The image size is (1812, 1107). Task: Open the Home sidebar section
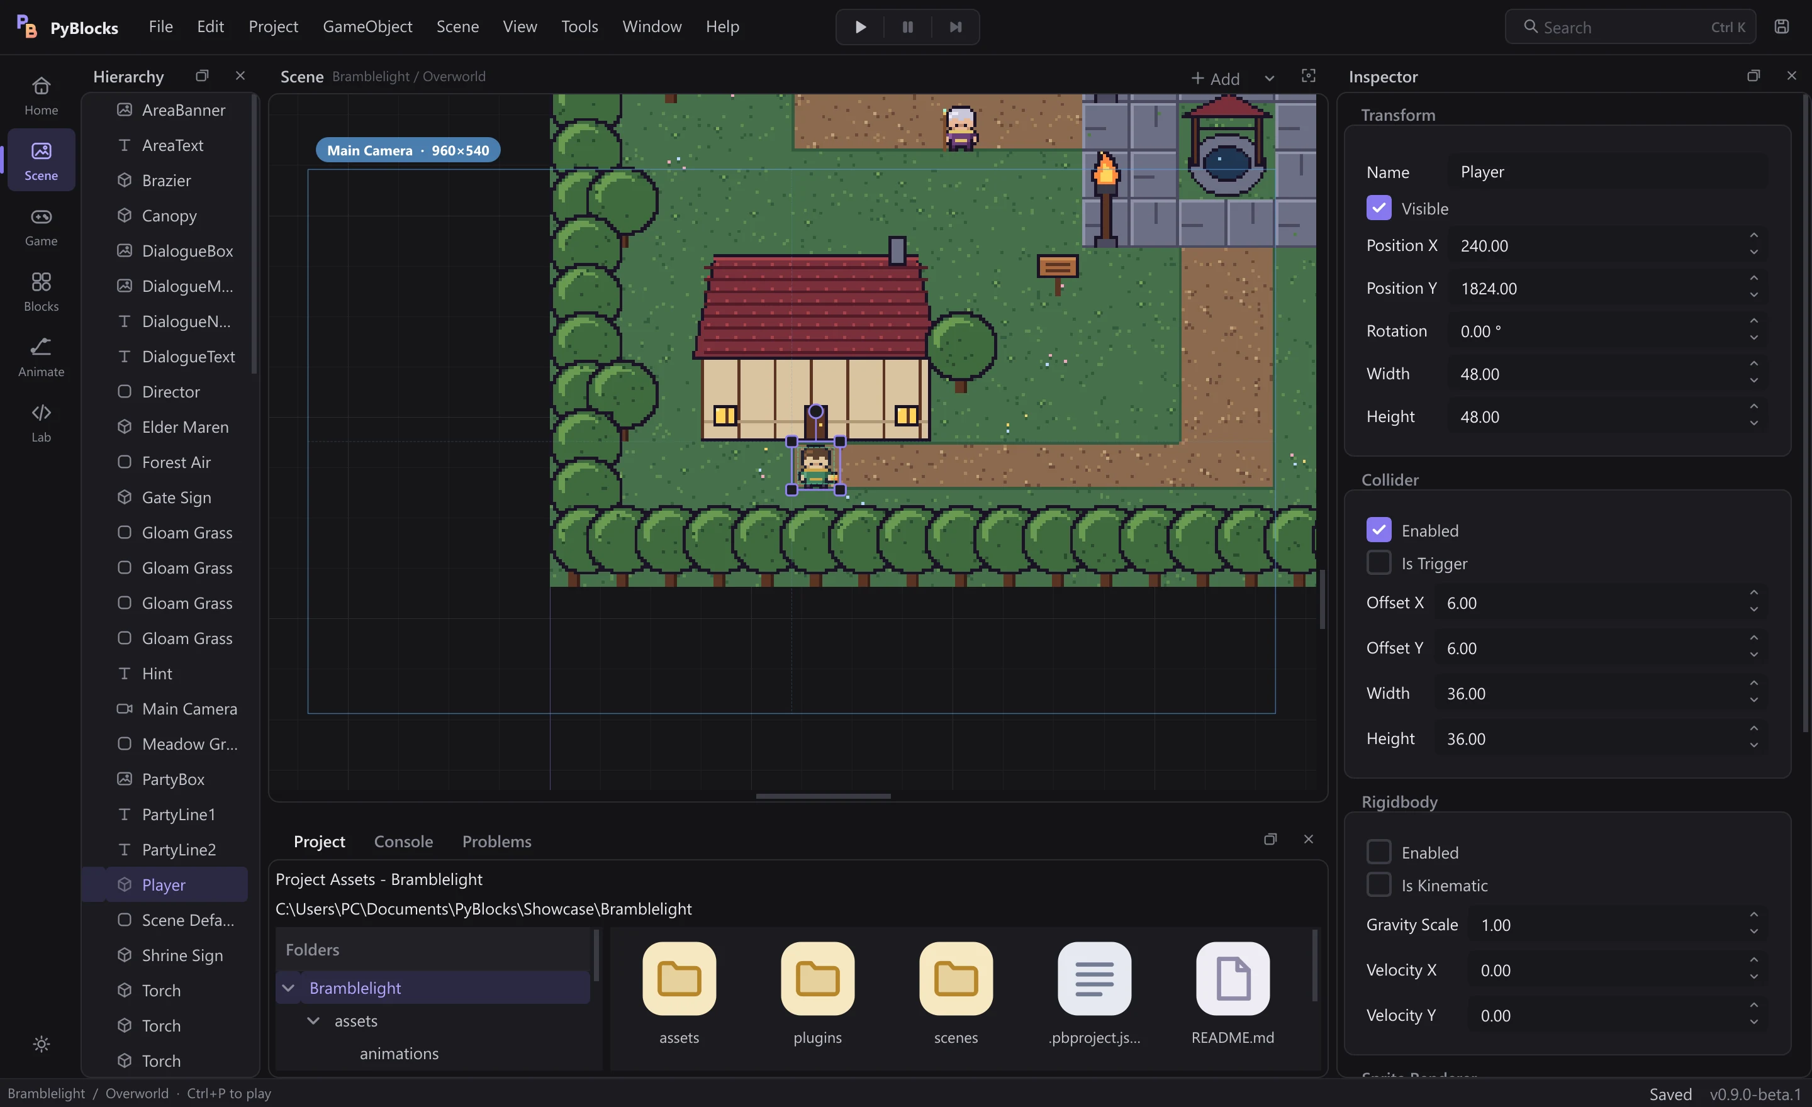point(41,96)
